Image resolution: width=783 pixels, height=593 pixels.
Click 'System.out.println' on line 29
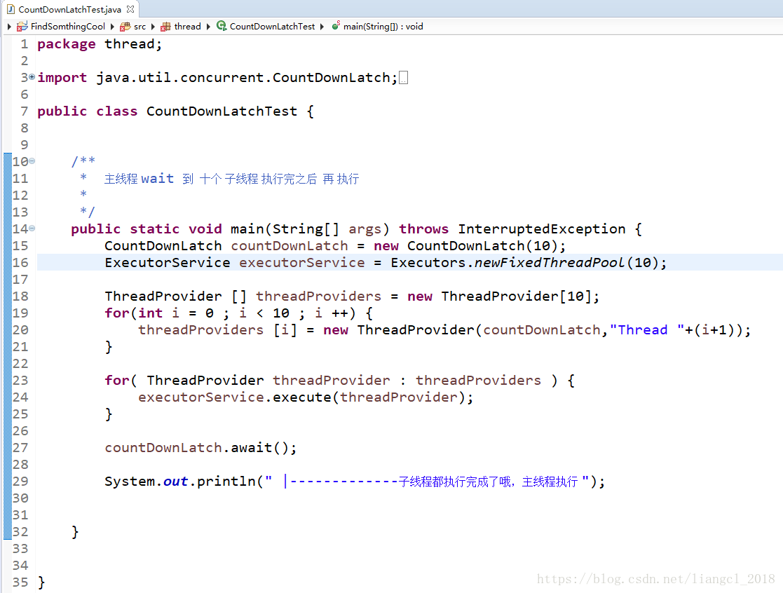179,481
